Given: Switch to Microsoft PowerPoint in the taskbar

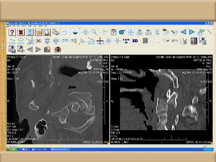Looking at the screenshot, I should 60,149.
